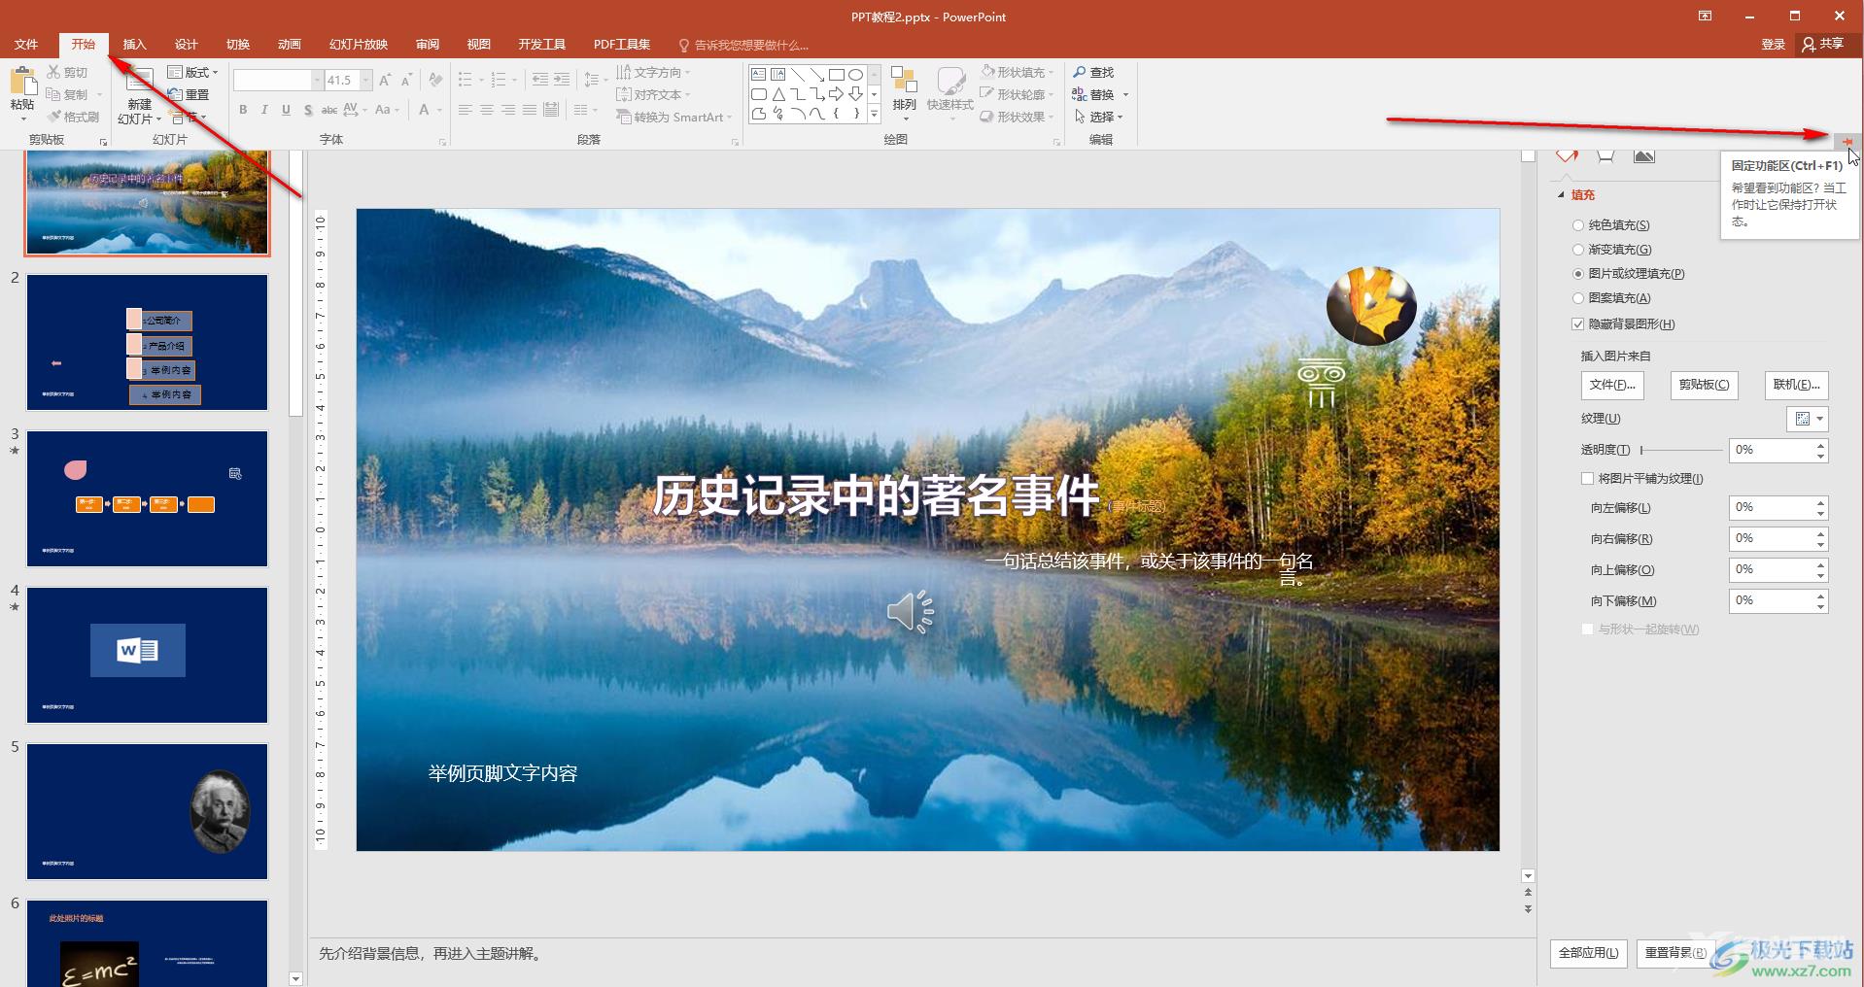
Task: Open the Layout (版式) dropdown
Action: pos(192,72)
